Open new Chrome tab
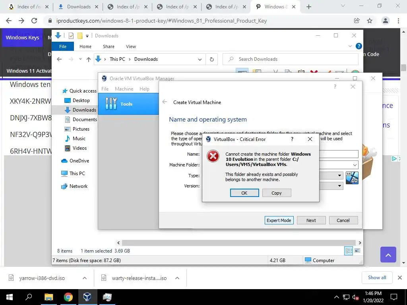 click(x=308, y=7)
